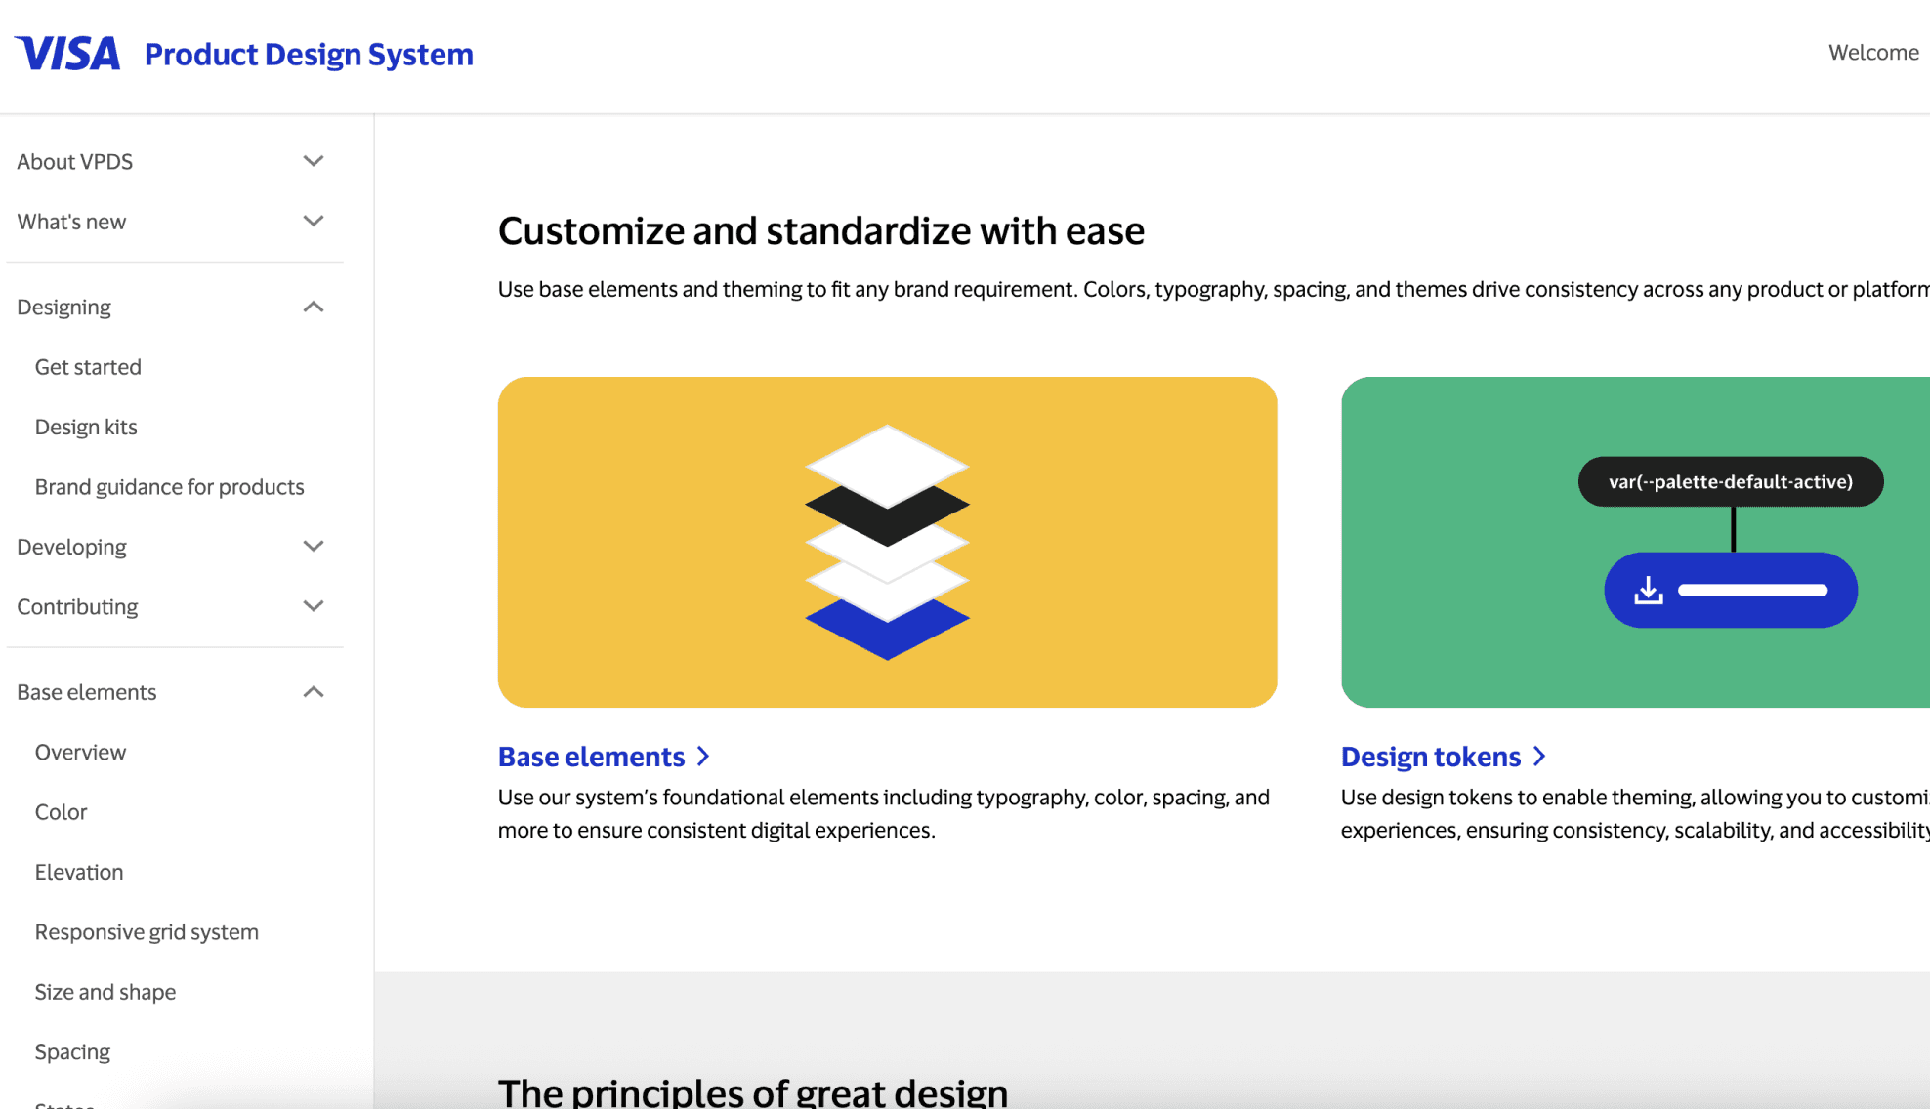The width and height of the screenshot is (1930, 1109).
Task: Click the Base elements heading link
Action: pyautogui.click(x=591, y=757)
